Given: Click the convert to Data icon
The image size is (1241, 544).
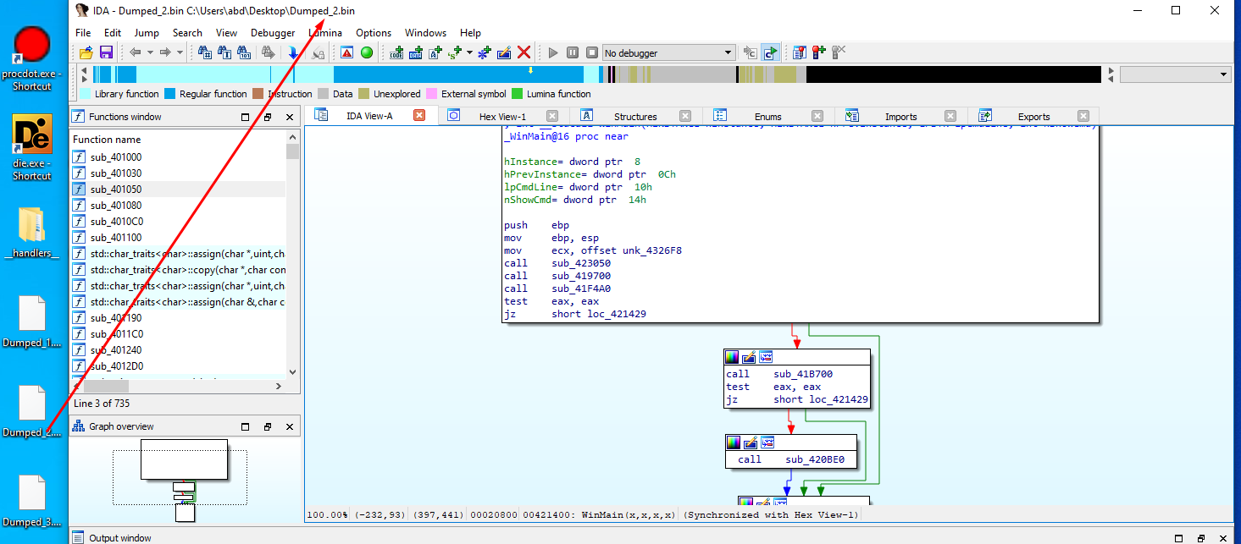Looking at the screenshot, I should tap(416, 52).
